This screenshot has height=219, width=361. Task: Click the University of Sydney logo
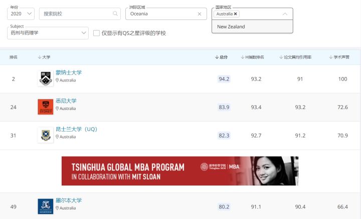46,106
